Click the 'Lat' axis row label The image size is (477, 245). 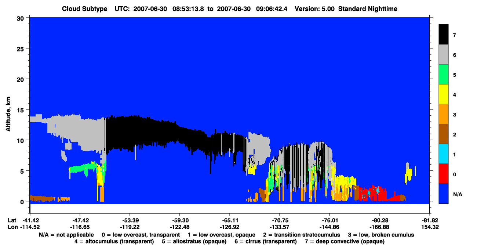[x=12, y=220]
